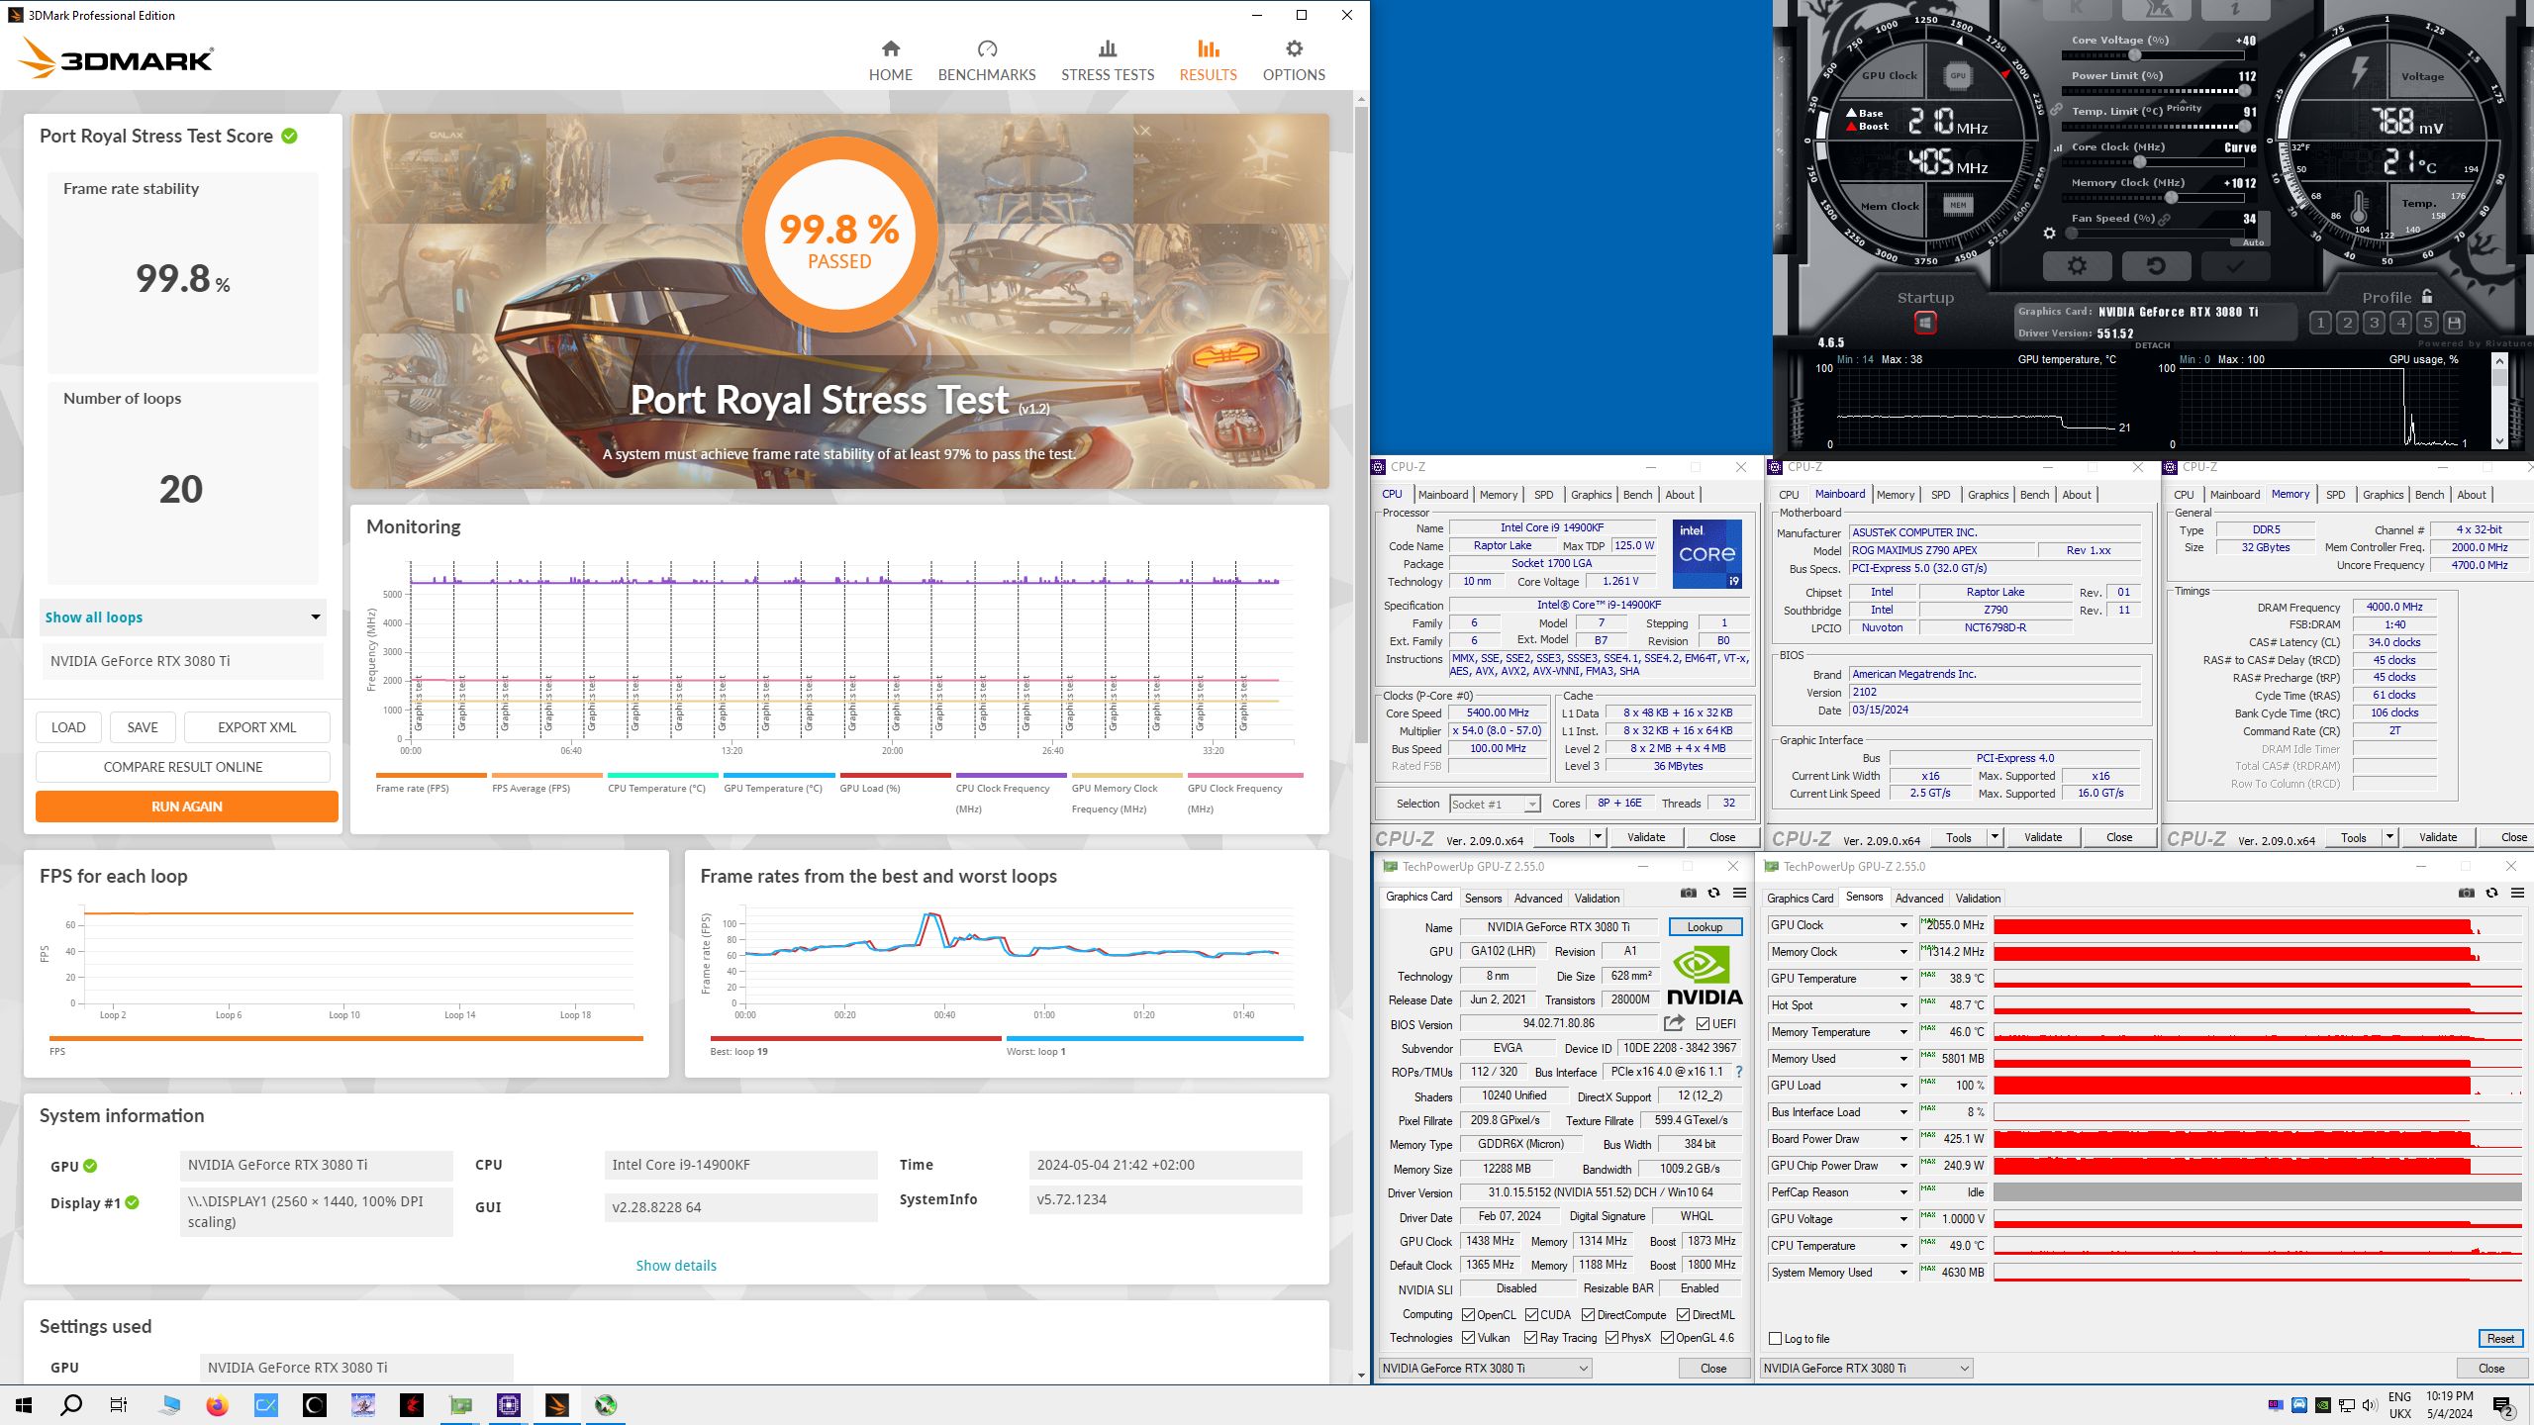Open the Tools dropdown arrow in the CPU-Z CPU window

pos(1597,837)
